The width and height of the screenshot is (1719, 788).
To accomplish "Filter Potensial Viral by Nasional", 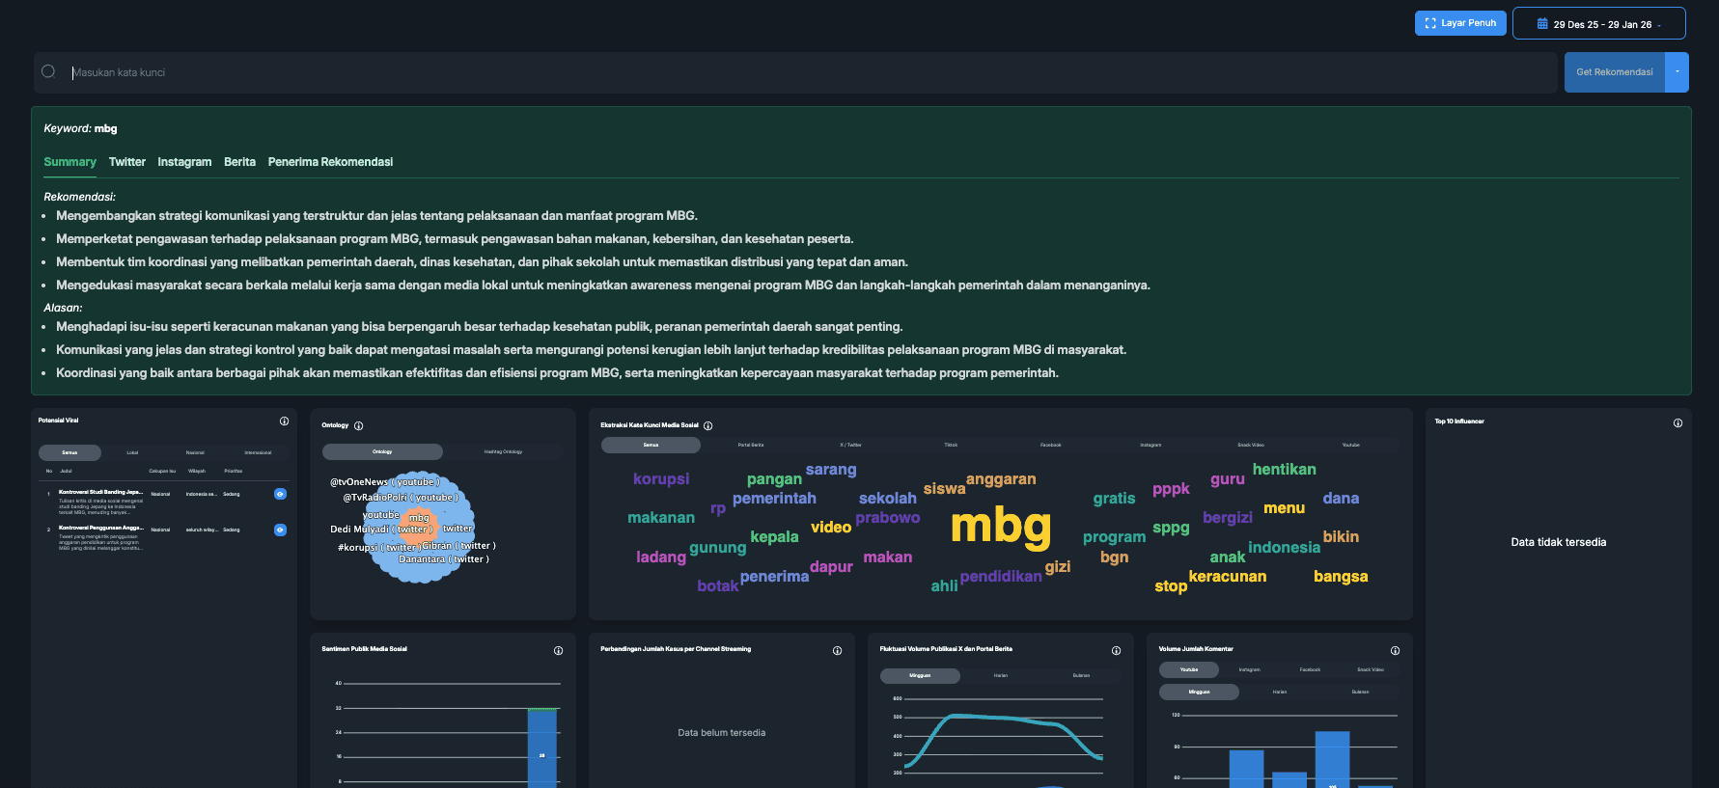I will (x=195, y=452).
